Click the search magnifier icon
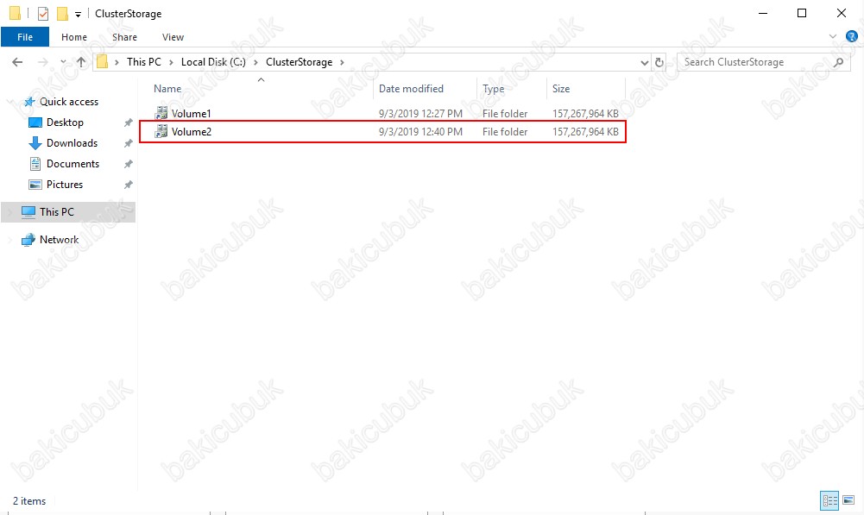Viewport: 864px width, 515px height. click(x=839, y=62)
